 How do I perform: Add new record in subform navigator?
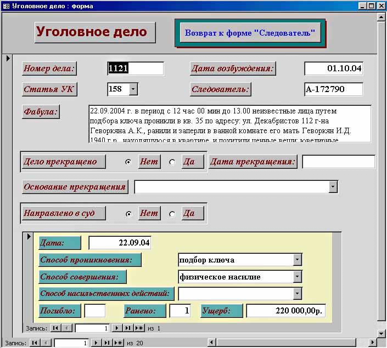click(139, 328)
